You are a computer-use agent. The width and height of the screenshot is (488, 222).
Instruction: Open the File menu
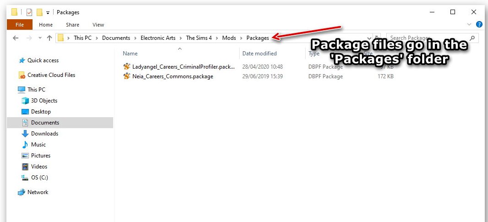20,25
